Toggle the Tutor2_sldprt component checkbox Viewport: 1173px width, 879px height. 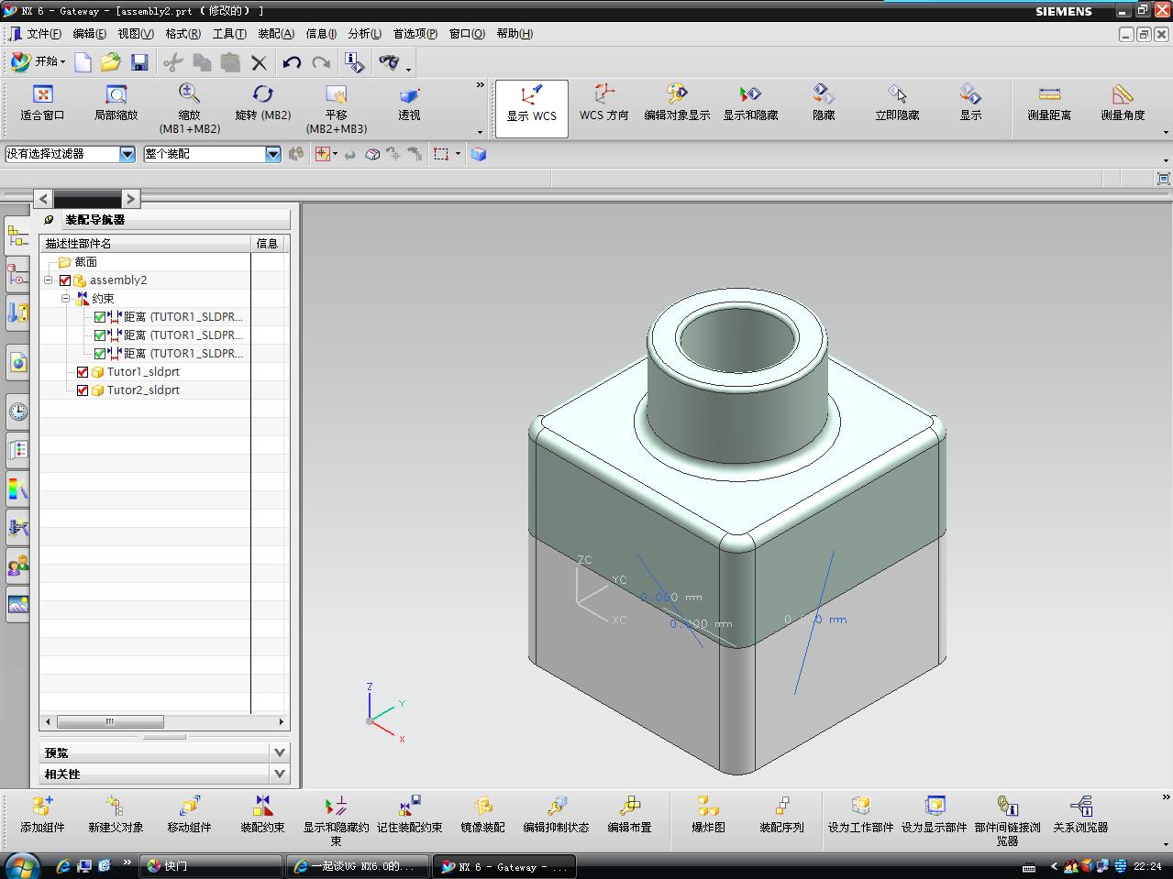(83, 390)
